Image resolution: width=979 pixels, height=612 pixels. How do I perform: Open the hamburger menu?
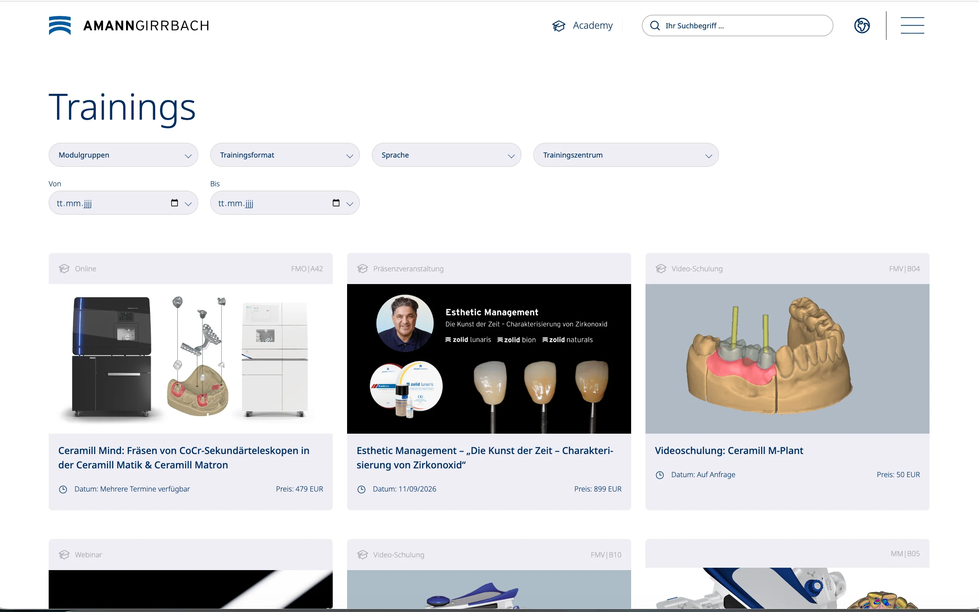[x=912, y=26]
